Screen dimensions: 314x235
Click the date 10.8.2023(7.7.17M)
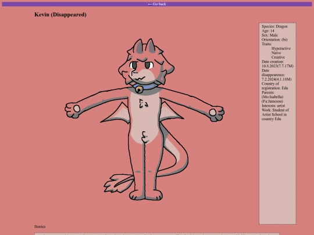pyautogui.click(x=277, y=66)
